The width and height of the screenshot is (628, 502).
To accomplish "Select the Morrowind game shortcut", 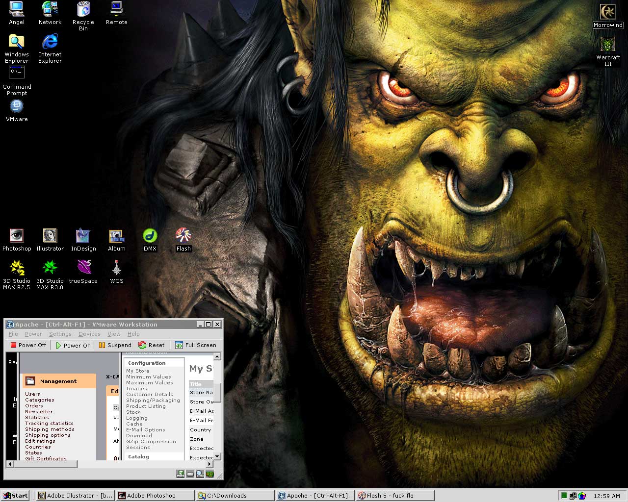I will [x=608, y=16].
